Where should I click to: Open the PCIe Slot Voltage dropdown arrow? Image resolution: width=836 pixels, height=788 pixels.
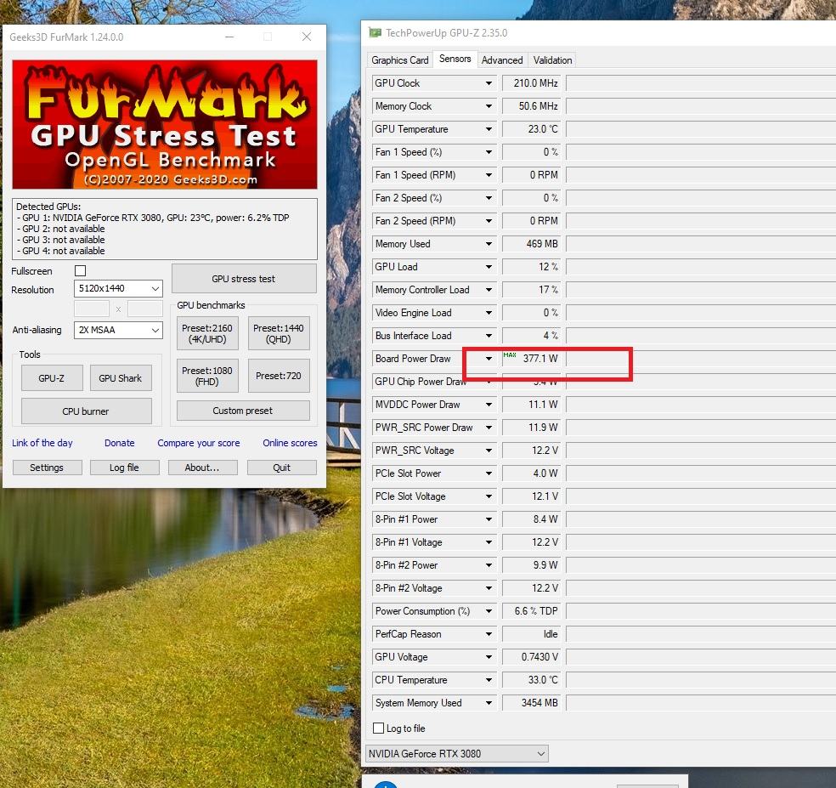(x=489, y=496)
